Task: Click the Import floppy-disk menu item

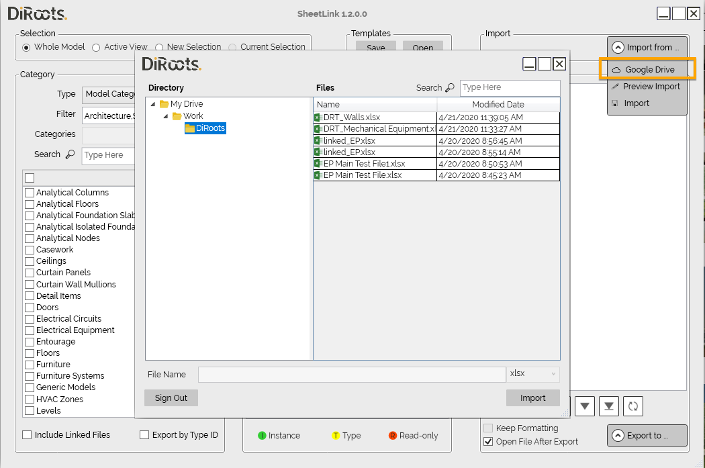Action: [x=637, y=103]
